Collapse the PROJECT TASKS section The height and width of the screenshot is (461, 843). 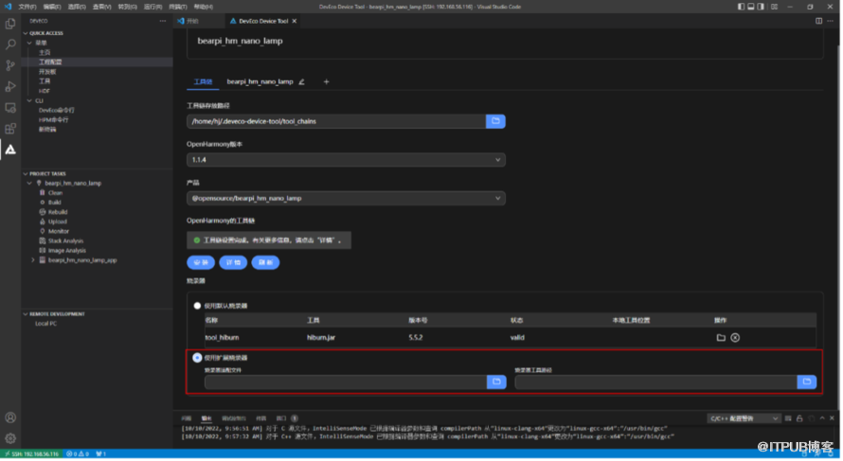(x=26, y=174)
